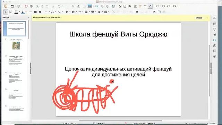Click the Fill Color bucket swatch
This screenshot has width=222, height=125.
click(23, 12)
